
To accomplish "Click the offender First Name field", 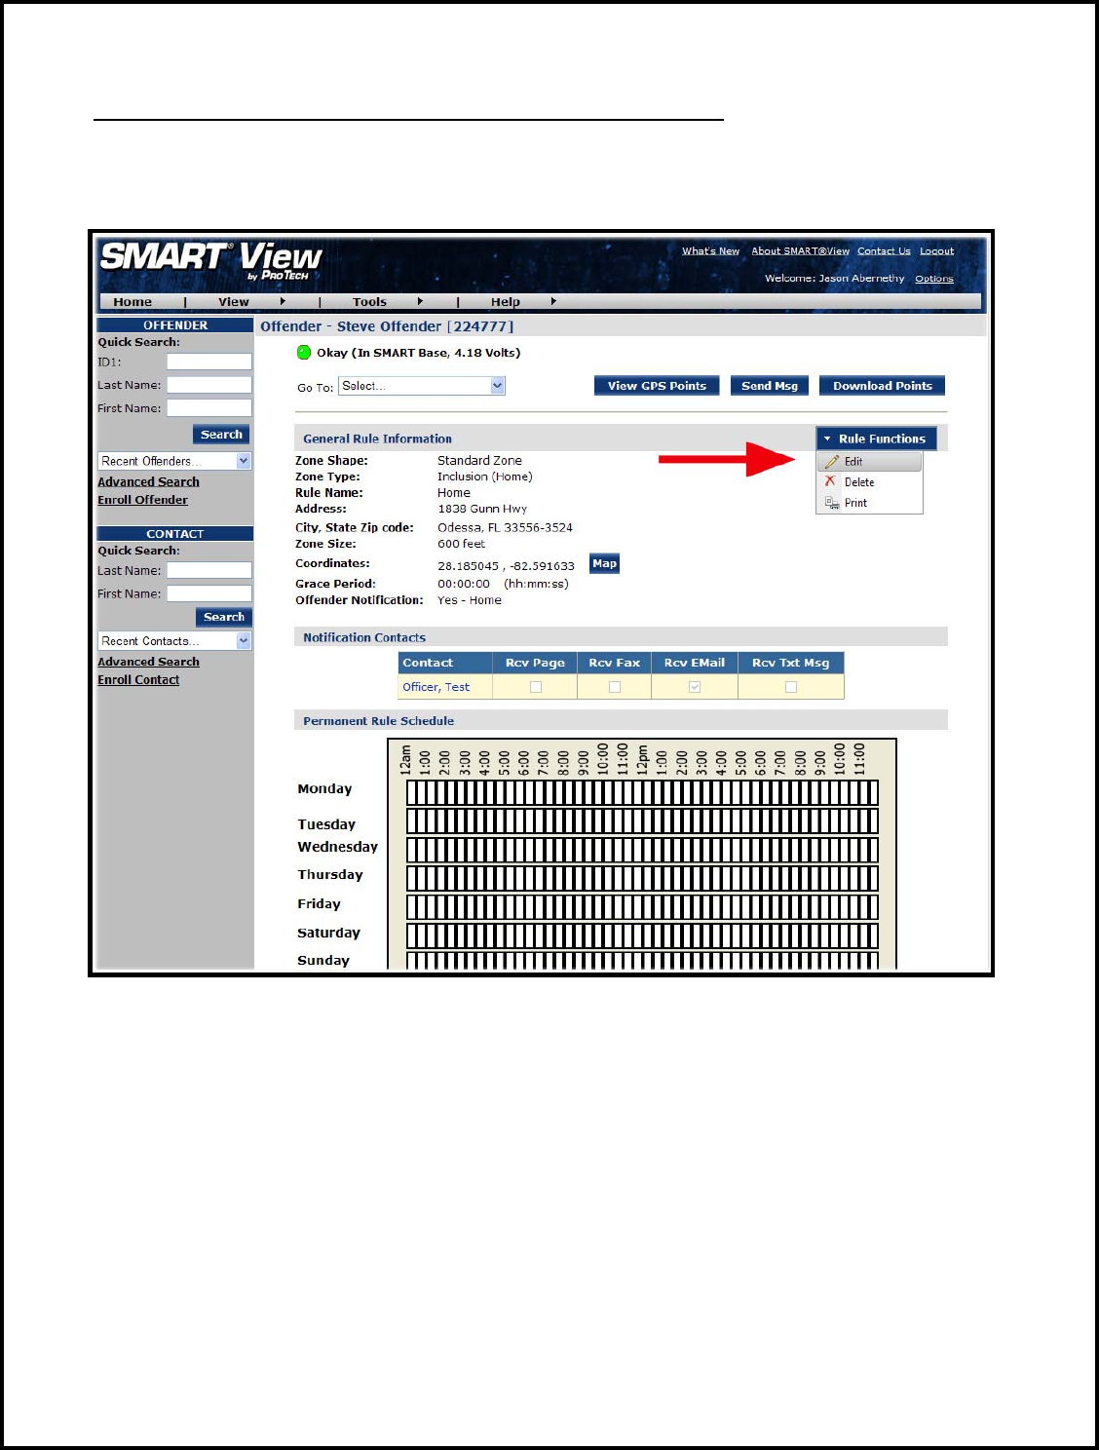I will click(208, 408).
